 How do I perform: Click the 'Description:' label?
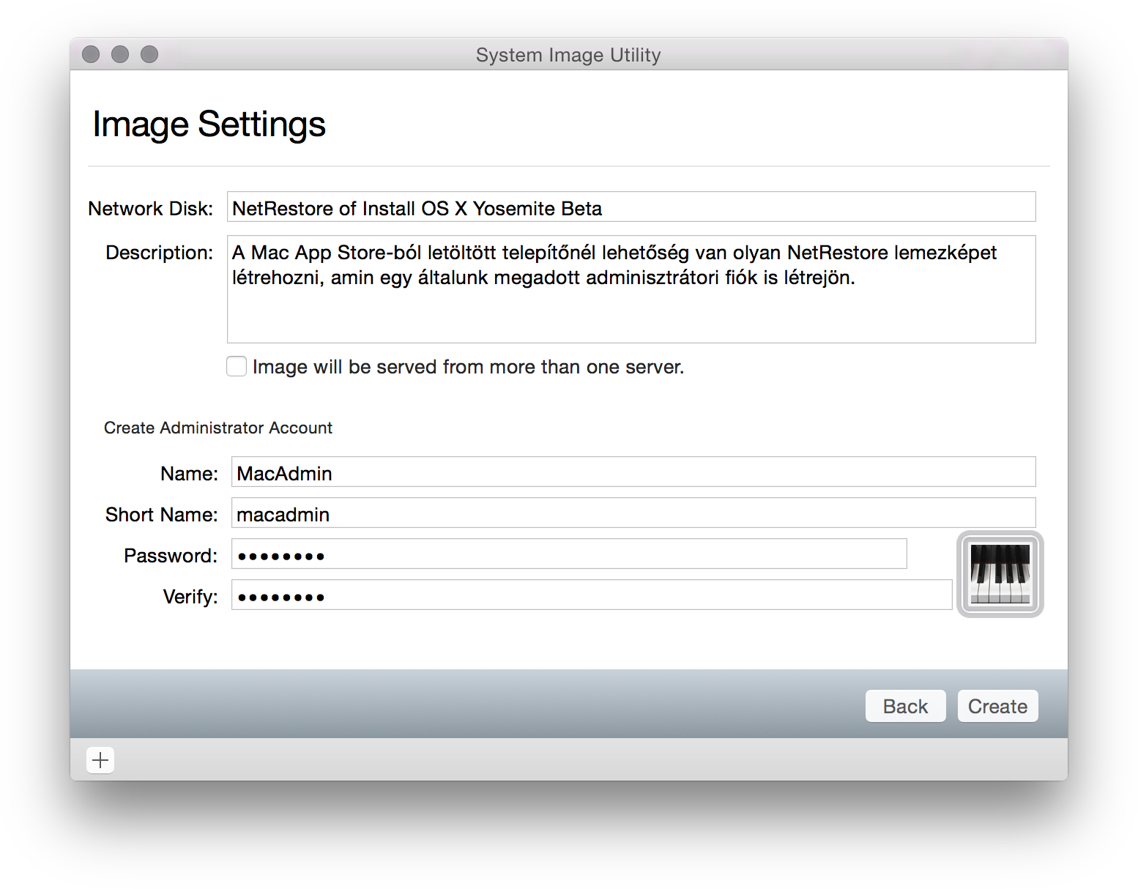coord(160,253)
